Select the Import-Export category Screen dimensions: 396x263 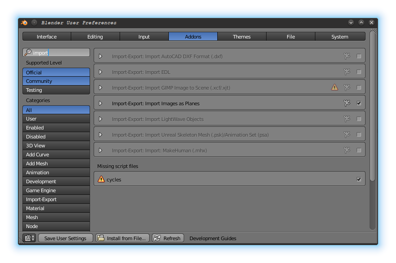coord(56,199)
